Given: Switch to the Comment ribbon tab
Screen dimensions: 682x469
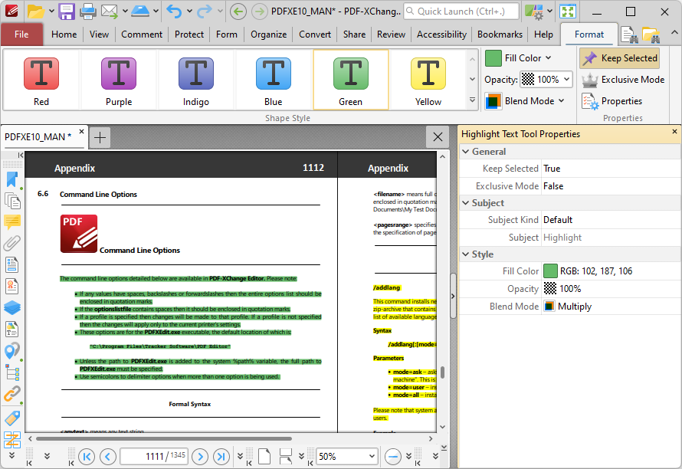Looking at the screenshot, I should 142,34.
